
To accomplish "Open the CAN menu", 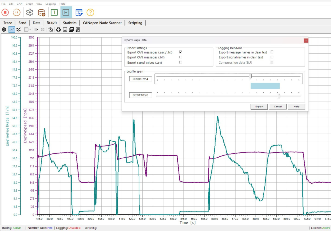I will pyautogui.click(x=20, y=4).
